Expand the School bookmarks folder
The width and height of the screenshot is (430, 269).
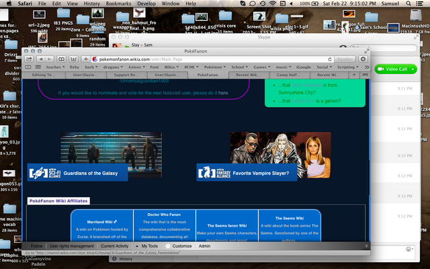point(239,67)
